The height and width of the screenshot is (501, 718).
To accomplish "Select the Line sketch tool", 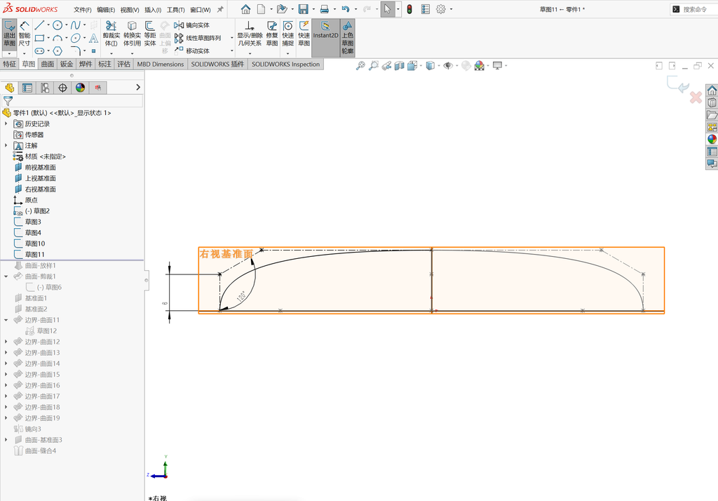I will tap(40, 25).
